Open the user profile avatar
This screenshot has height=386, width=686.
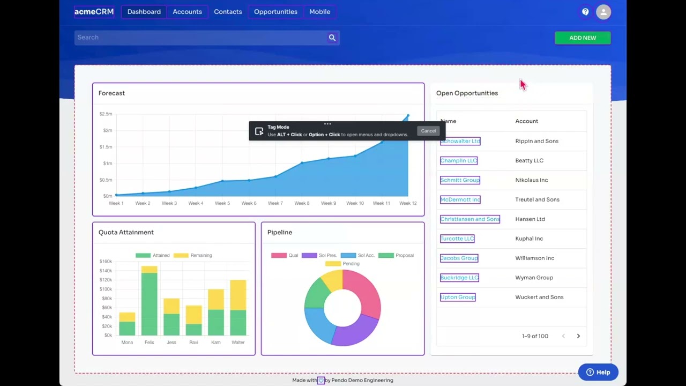[603, 12]
